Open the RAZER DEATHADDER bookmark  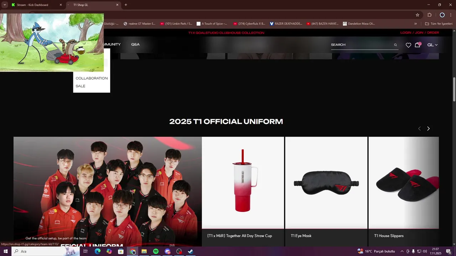286,24
